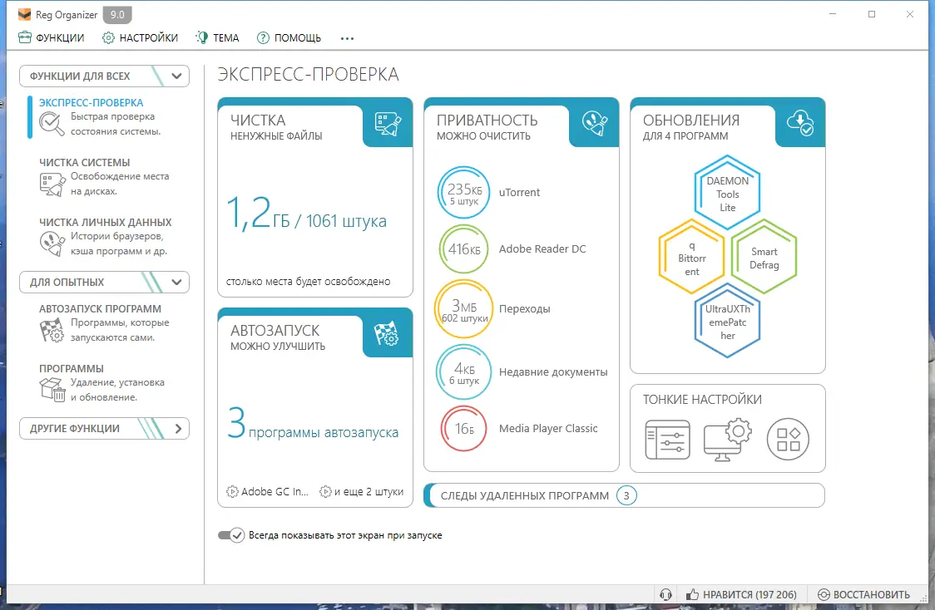Click the support headset icon in status bar

(664, 594)
